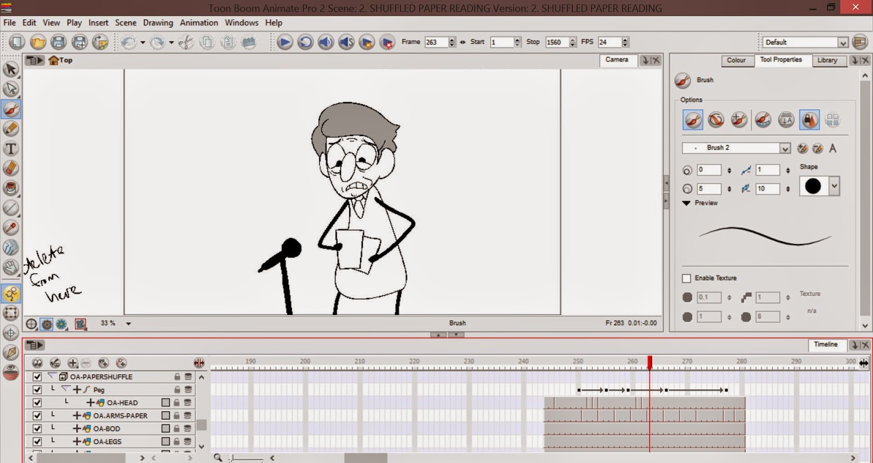The height and width of the screenshot is (463, 873).
Task: Disable the OA-LEGS layer checkbox
Action: pos(37,441)
